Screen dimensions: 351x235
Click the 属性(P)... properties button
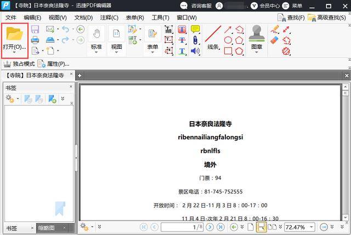[x=53, y=64]
